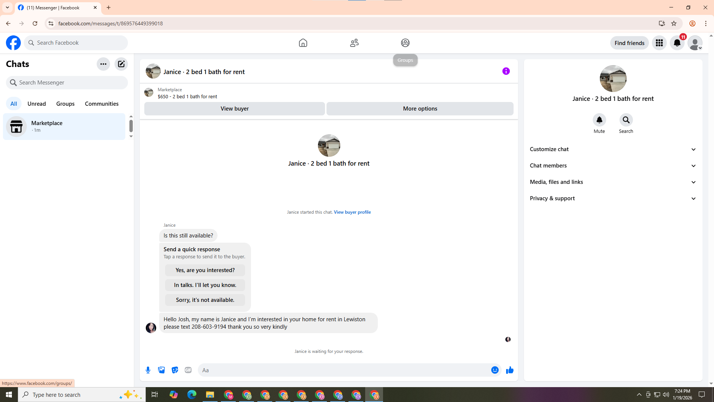Select the Communities tab
The image size is (714, 402).
pos(102,104)
